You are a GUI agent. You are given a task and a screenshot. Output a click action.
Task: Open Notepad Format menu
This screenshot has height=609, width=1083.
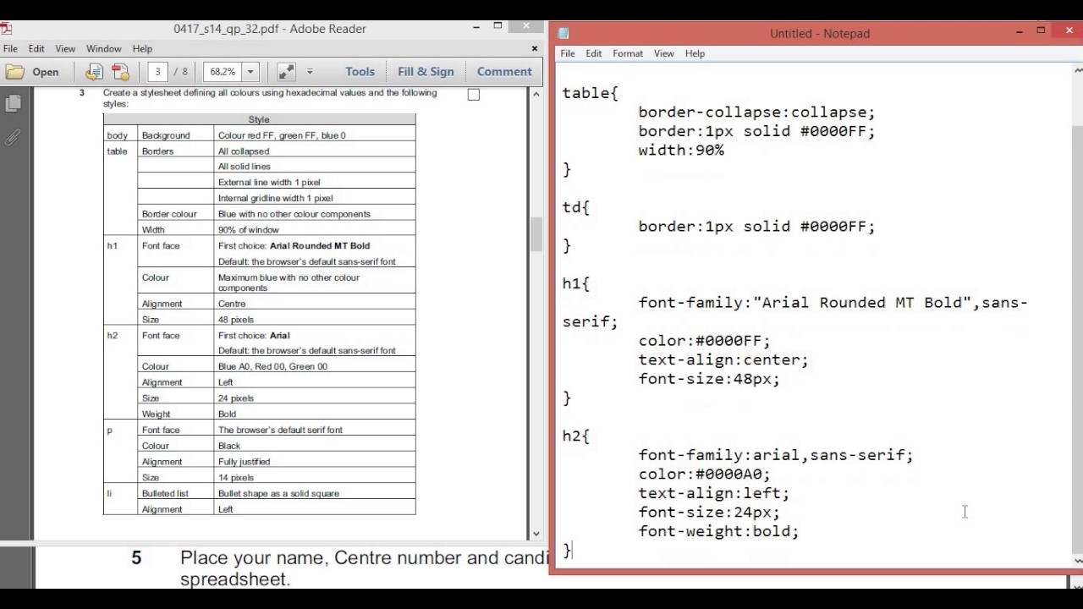(x=628, y=53)
